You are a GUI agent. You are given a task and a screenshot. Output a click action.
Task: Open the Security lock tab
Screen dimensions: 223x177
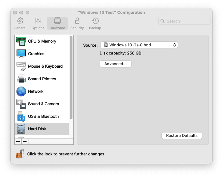[x=77, y=23]
